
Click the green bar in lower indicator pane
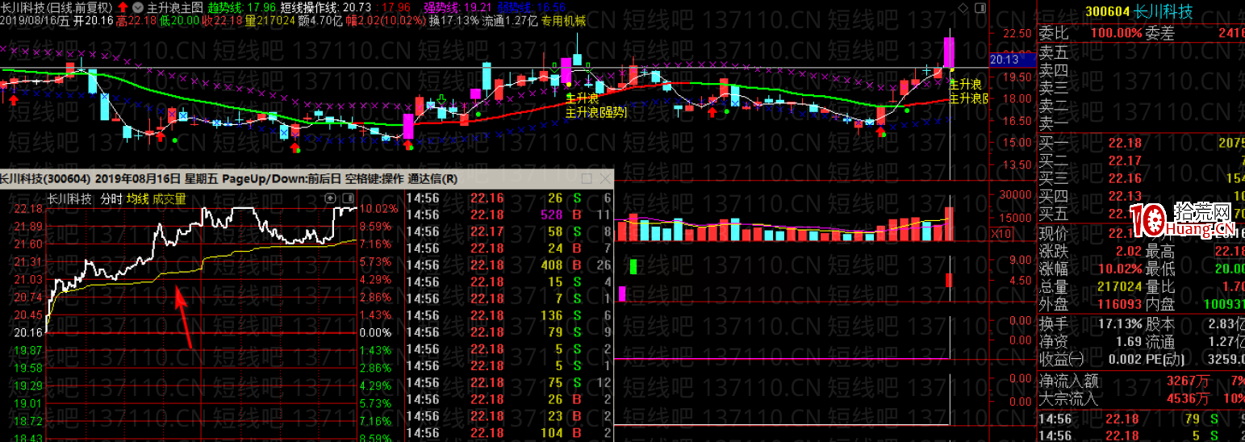click(x=633, y=265)
